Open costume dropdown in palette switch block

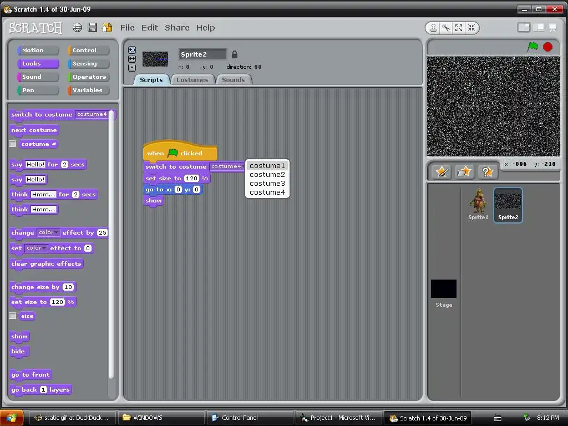point(93,114)
